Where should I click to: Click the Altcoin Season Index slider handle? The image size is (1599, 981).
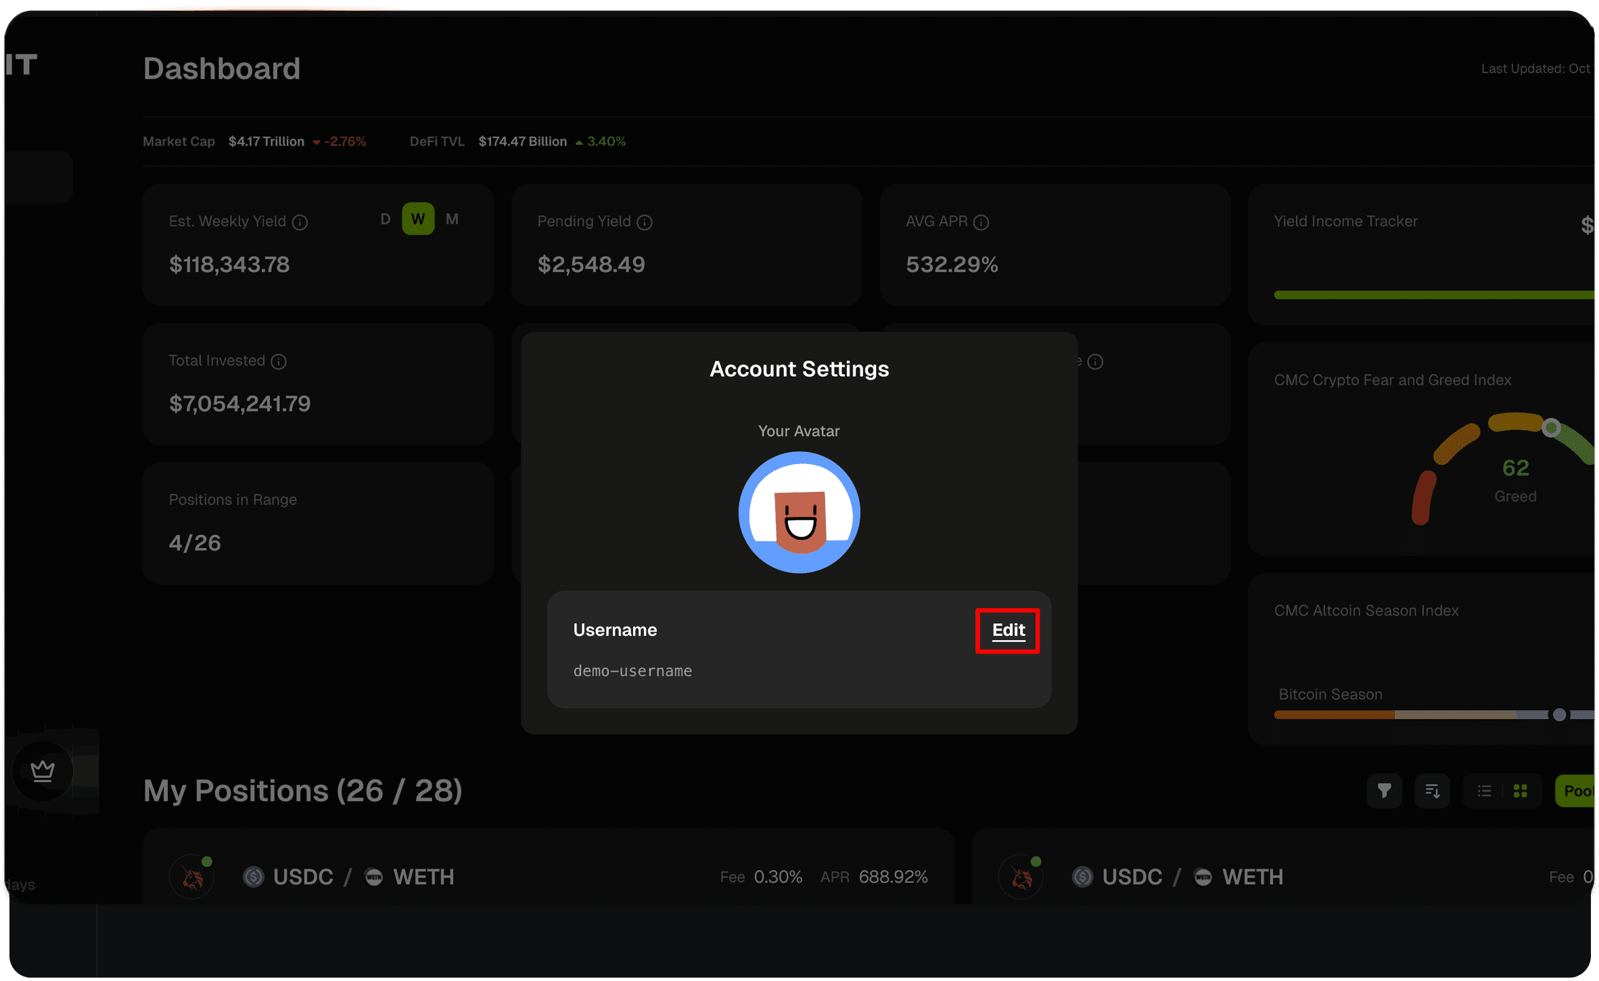coord(1559,714)
